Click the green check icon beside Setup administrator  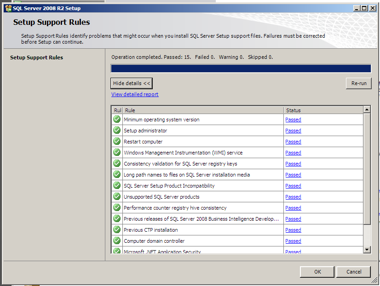coord(117,130)
